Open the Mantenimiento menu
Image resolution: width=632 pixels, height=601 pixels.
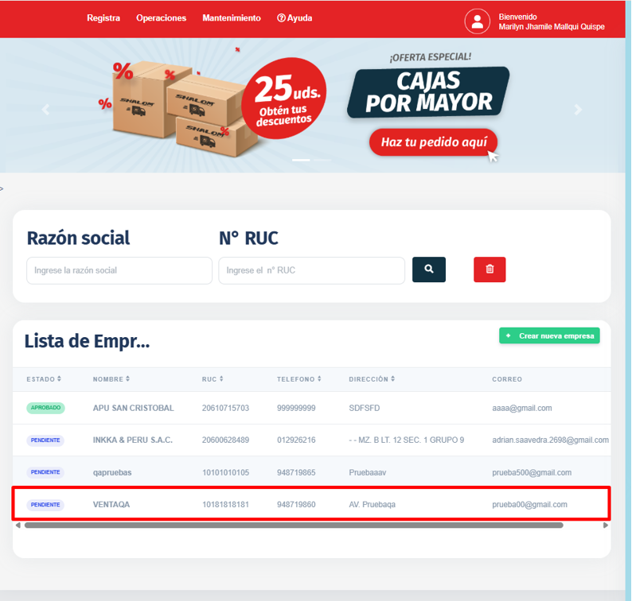(x=231, y=18)
